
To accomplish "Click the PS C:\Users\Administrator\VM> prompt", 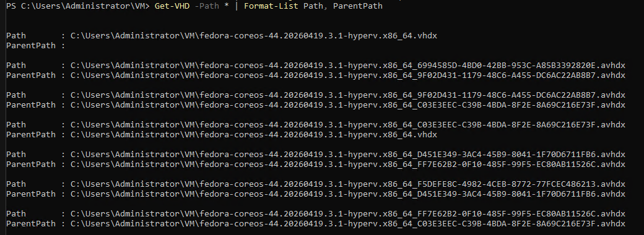I will click(x=78, y=6).
